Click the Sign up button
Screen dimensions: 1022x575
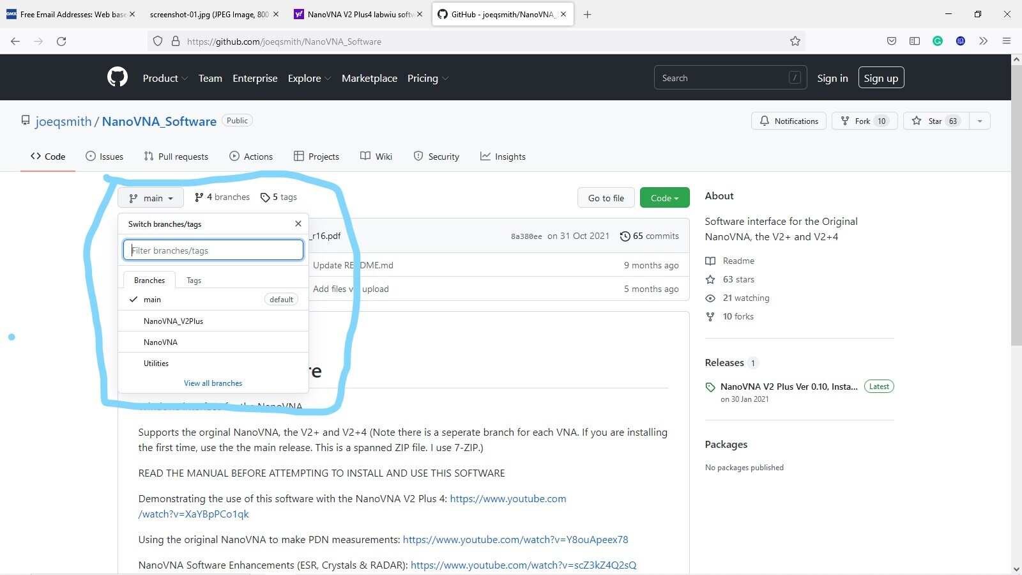(881, 78)
